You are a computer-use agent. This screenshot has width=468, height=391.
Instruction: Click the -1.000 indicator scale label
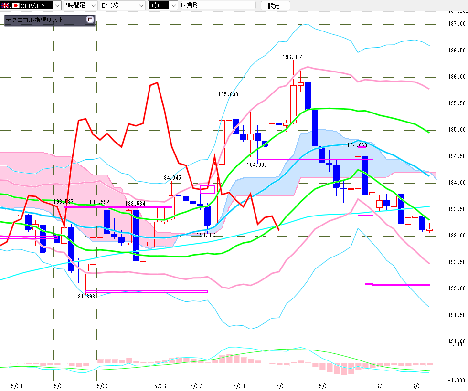[457, 381]
